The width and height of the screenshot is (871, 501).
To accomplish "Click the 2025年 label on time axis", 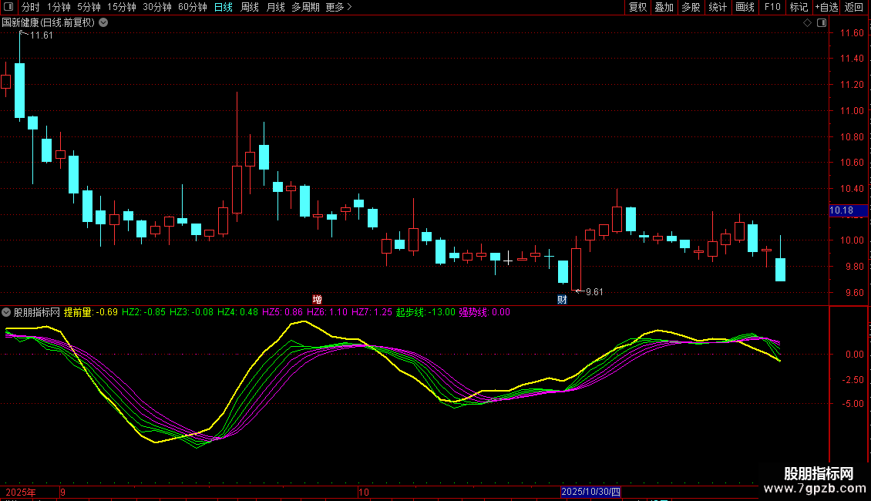I will 21,492.
